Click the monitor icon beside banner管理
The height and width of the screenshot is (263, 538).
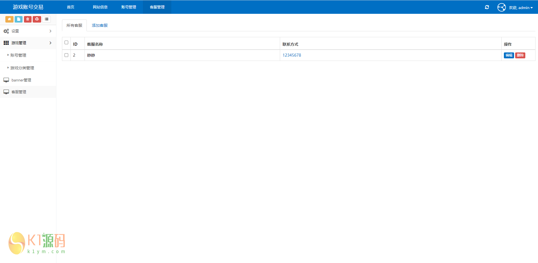point(6,80)
